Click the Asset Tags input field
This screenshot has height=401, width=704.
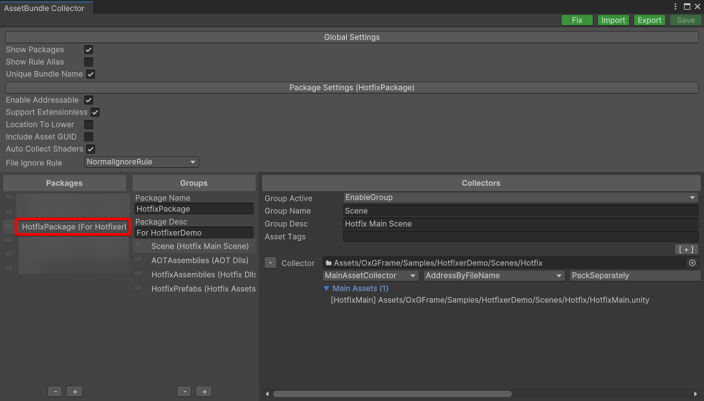(x=520, y=236)
